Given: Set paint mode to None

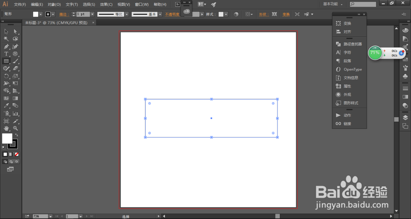Looking at the screenshot, I should 16,154.
